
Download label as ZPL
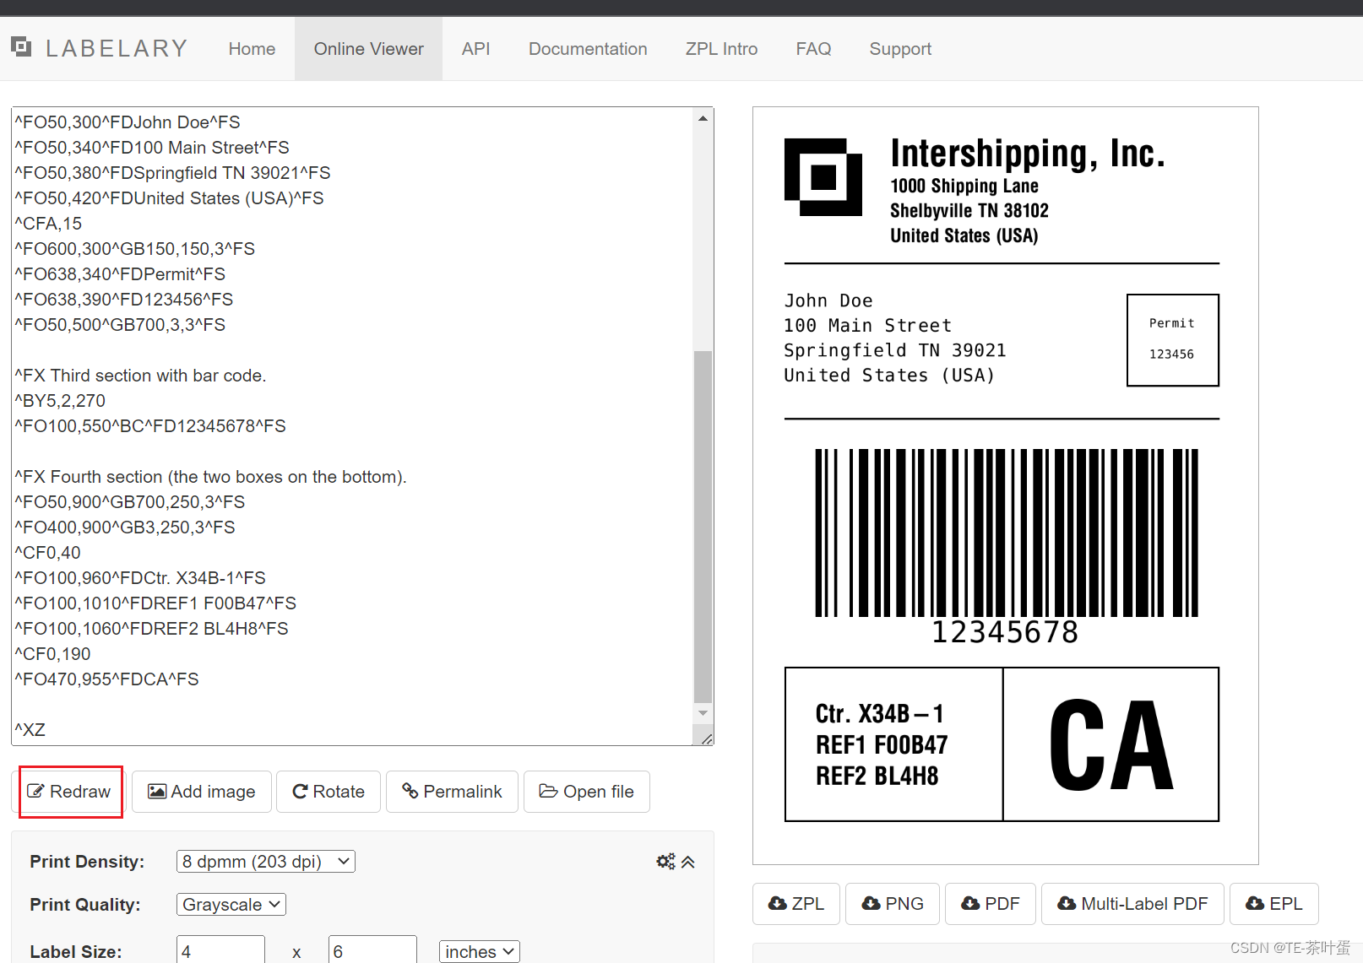(x=796, y=904)
